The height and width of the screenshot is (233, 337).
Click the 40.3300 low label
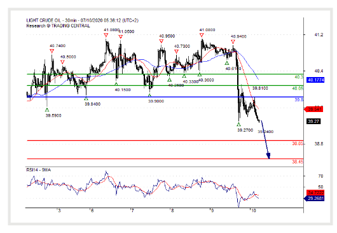(x=190, y=81)
